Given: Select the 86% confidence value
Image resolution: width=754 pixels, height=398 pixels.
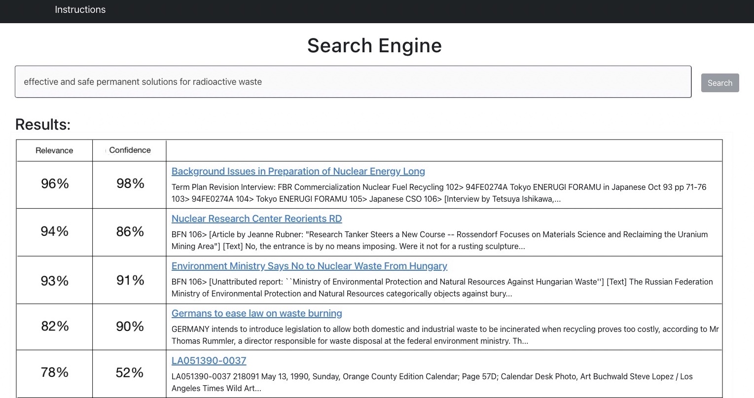Looking at the screenshot, I should [130, 232].
